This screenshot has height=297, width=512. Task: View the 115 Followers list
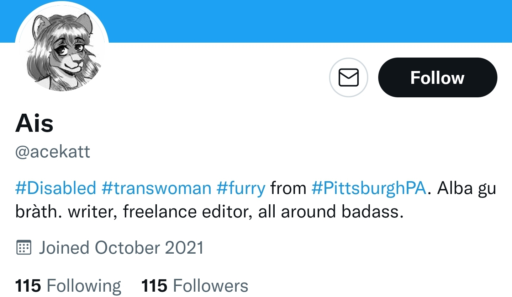click(x=195, y=286)
